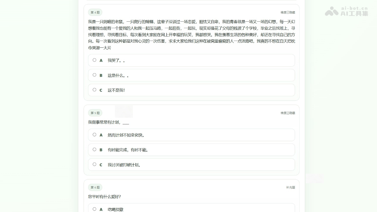This screenshot has height=212, width=377.
Task: Choose option B '这是什么' in question 4
Action: click(x=95, y=75)
